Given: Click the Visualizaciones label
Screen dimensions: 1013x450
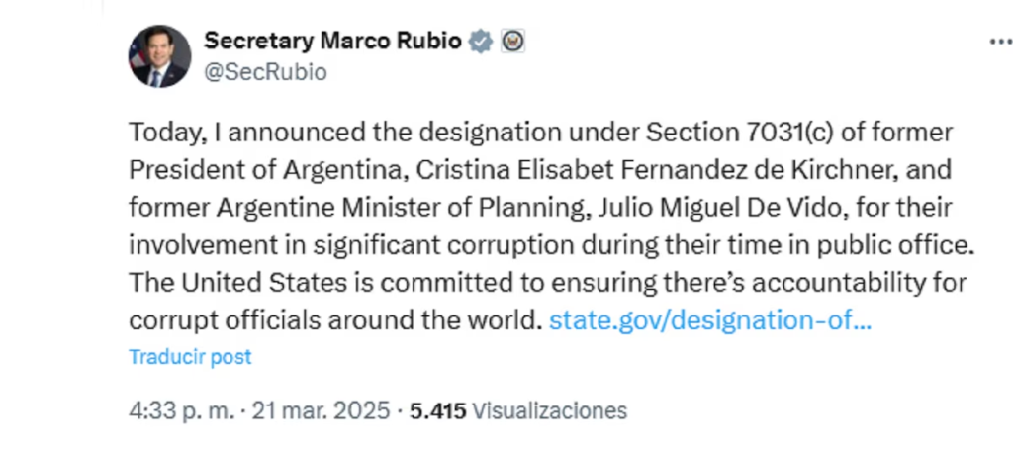Looking at the screenshot, I should 549,410.
